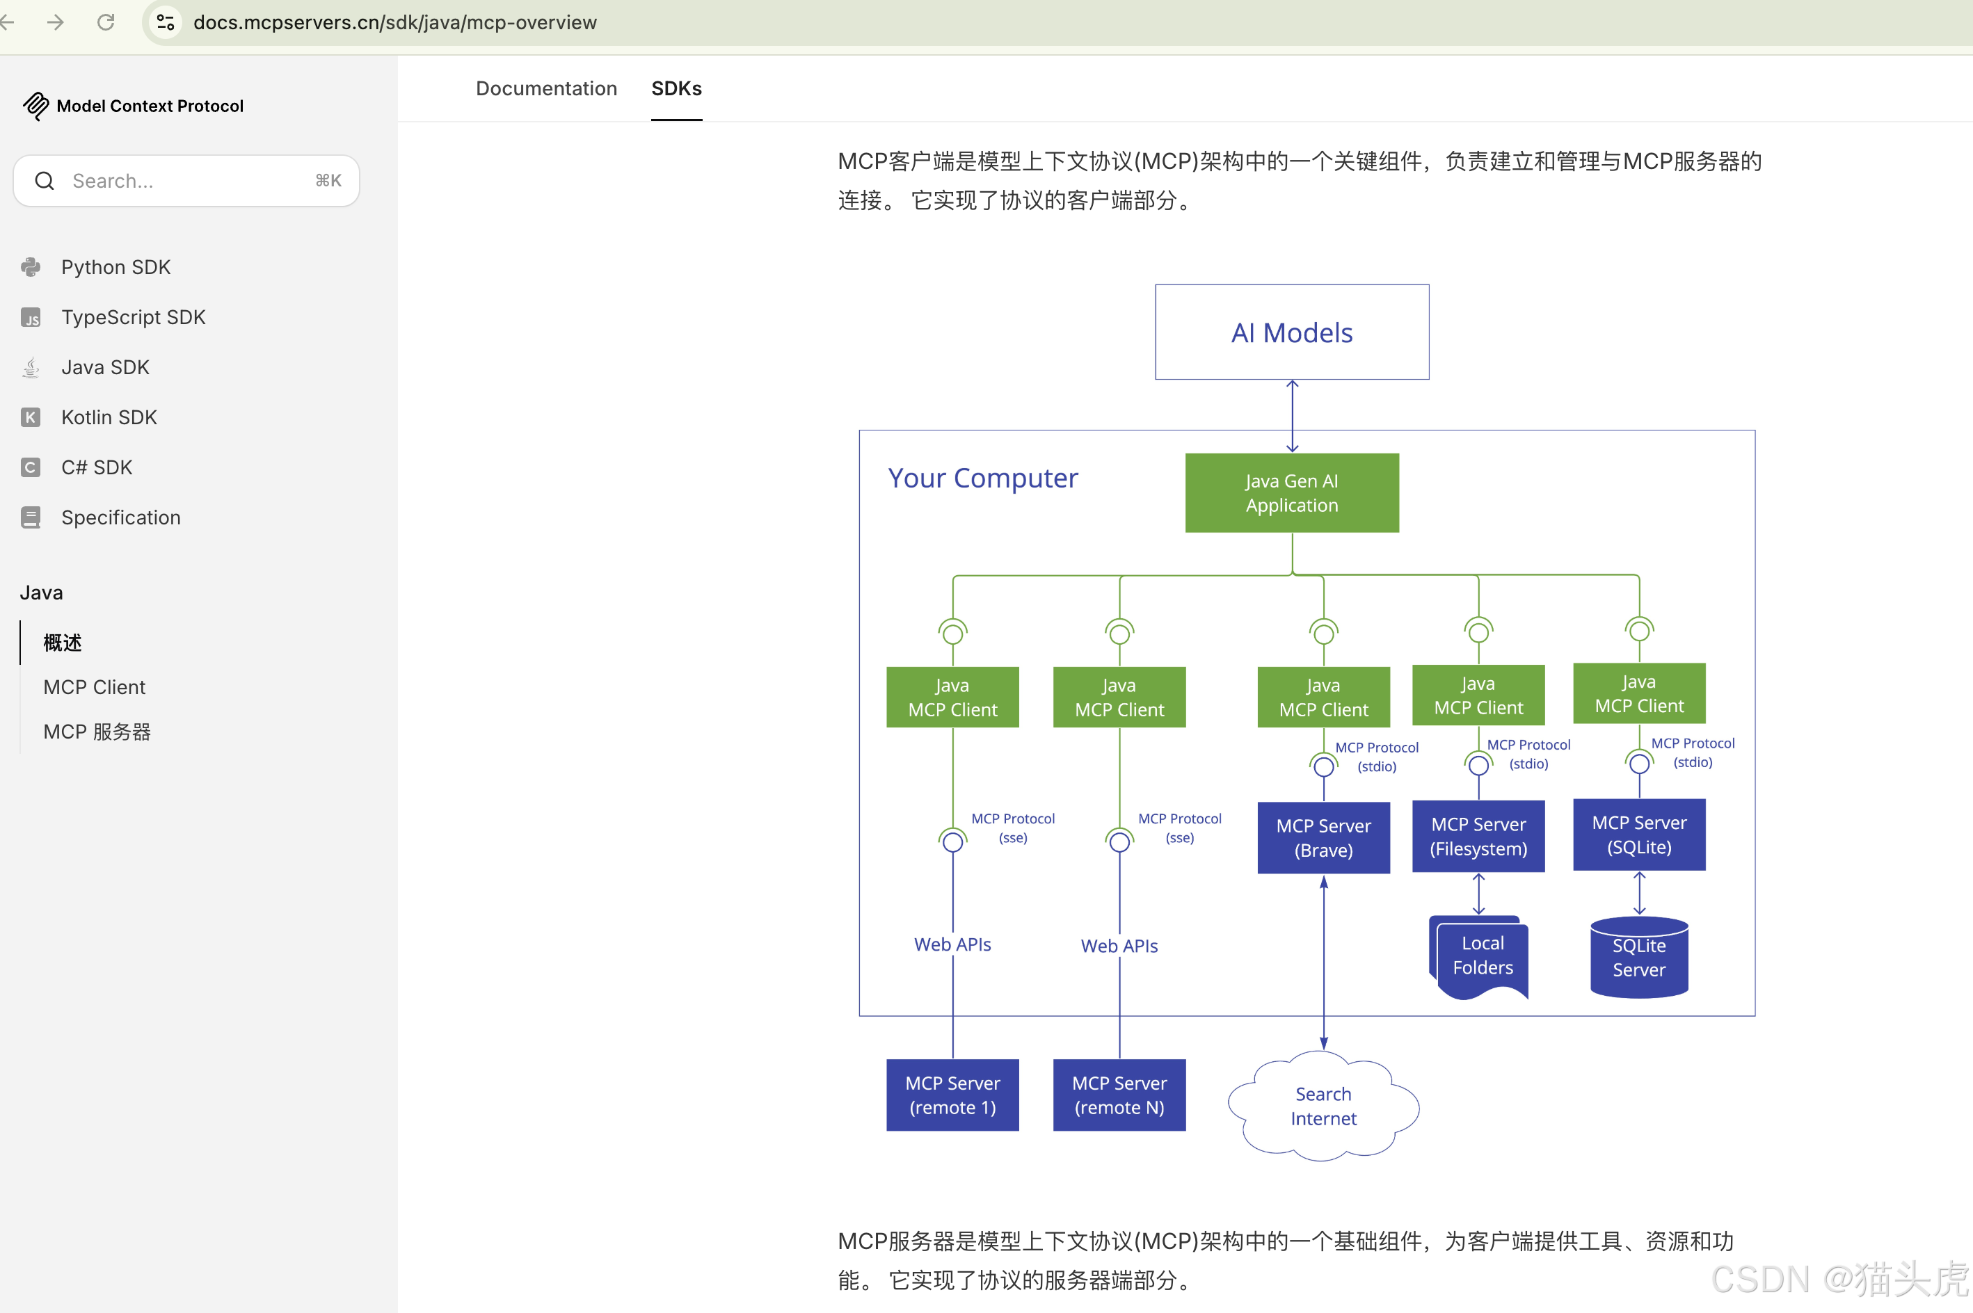Click the AI Models diagram box
Screen dimensions: 1973x1313
(1291, 332)
